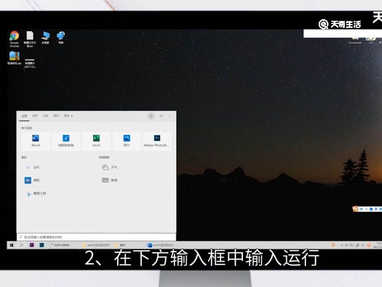The width and height of the screenshot is (382, 287).
Task: Select the QQ desktop icon
Action: 371,41
